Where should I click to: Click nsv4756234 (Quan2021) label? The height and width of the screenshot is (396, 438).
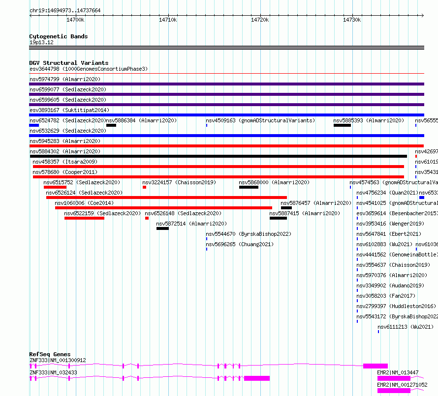(x=387, y=193)
